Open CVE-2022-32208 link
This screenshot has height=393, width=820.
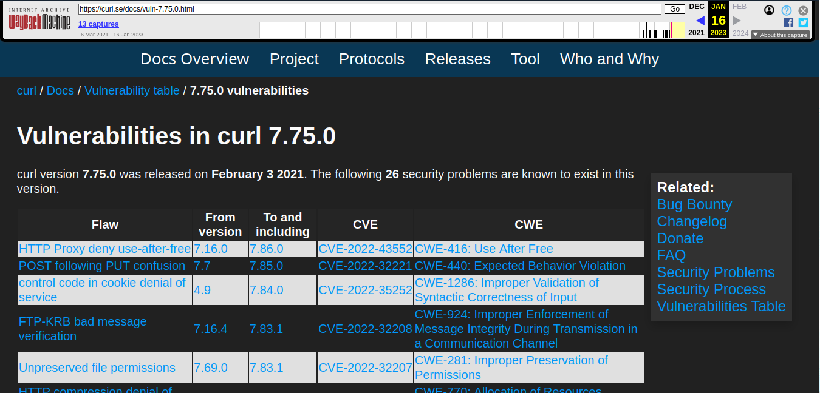366,329
